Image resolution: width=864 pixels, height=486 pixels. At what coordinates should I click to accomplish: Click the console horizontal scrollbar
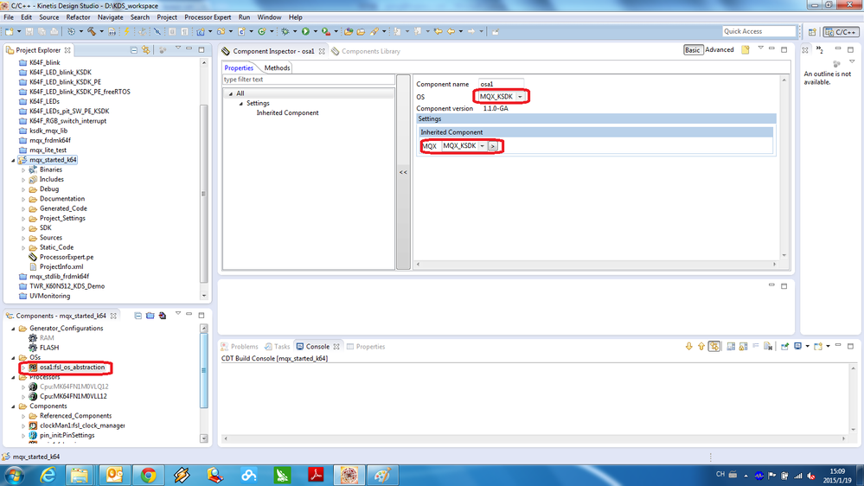point(534,438)
